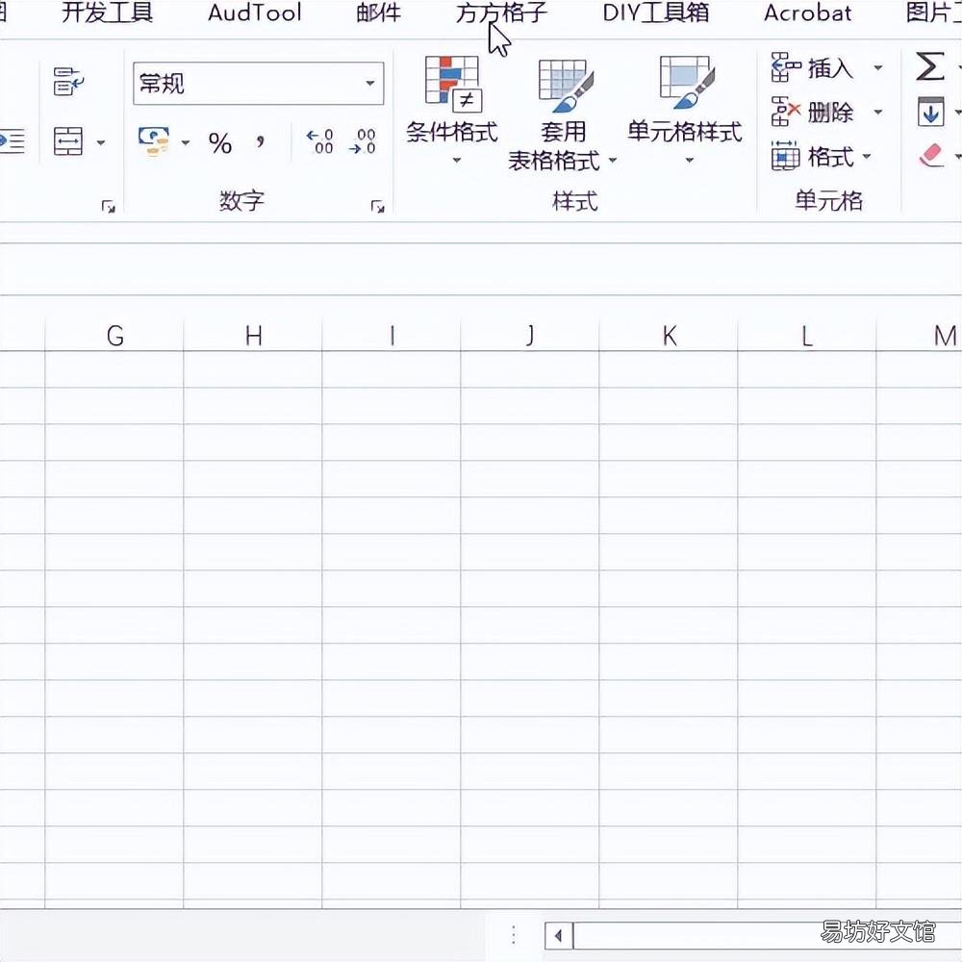
Task: Open the 数字 group dialog launcher
Action: 377,207
